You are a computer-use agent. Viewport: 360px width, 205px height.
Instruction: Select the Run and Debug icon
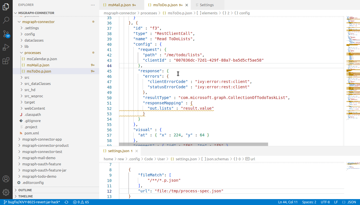[6, 47]
